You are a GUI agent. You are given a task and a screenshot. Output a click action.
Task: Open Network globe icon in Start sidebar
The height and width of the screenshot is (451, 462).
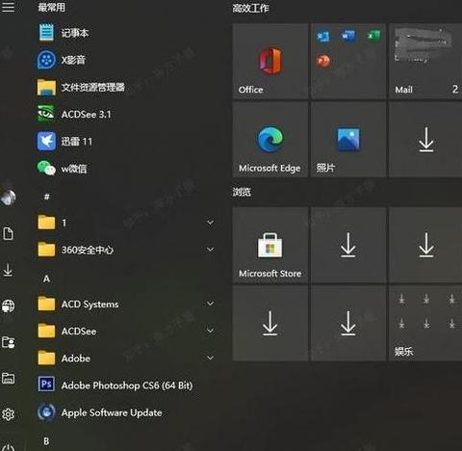pos(8,305)
